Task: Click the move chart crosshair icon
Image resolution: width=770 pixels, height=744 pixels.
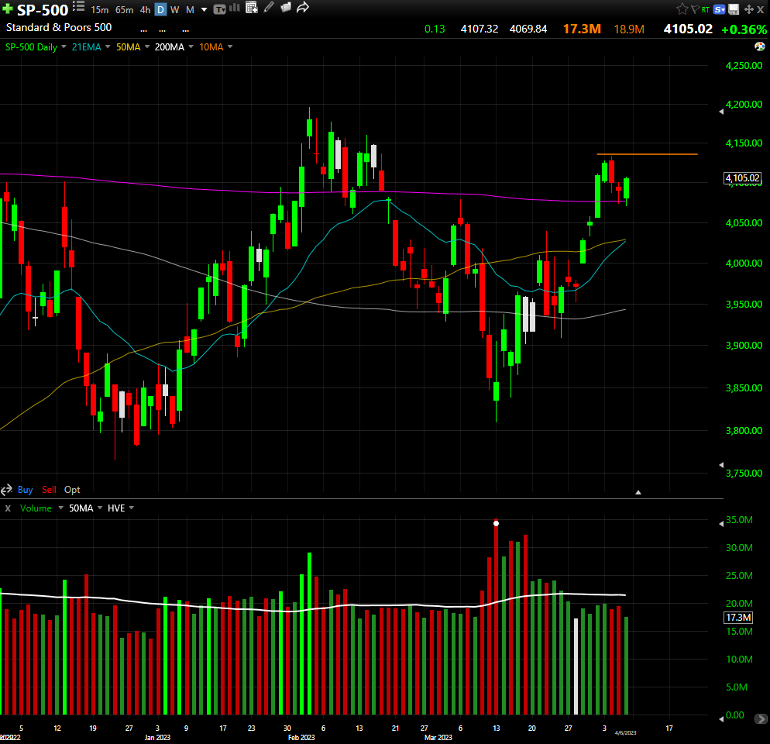Action: coord(749,9)
